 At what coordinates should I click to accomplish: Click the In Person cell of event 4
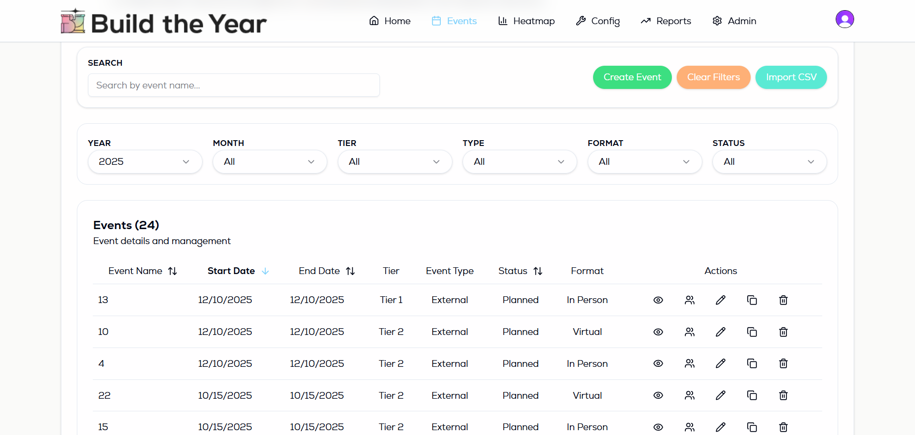[x=587, y=363]
